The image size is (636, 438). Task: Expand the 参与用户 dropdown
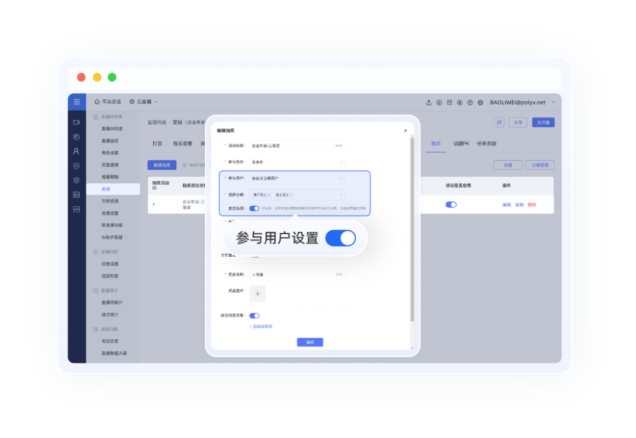tap(296, 178)
